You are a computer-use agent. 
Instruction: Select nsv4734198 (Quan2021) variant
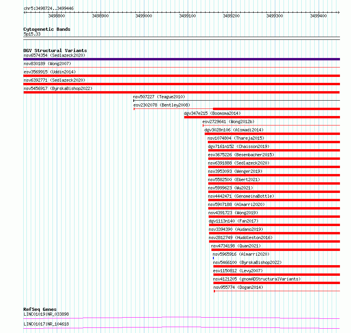236,246
